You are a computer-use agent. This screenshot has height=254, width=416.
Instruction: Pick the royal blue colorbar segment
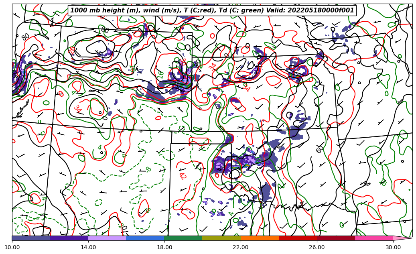tap(145, 238)
